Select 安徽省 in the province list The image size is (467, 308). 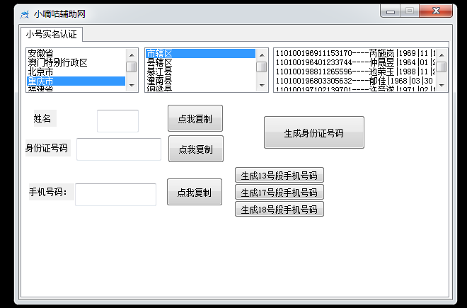(44, 53)
